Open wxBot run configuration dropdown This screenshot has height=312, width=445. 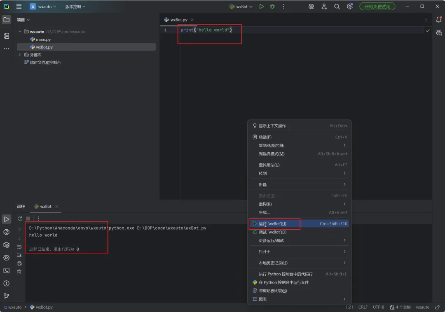(x=241, y=7)
